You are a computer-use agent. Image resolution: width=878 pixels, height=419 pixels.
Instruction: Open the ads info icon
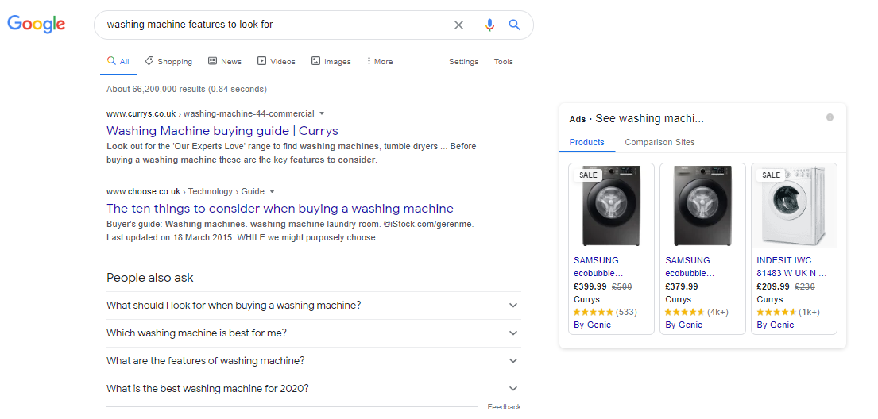pos(830,117)
